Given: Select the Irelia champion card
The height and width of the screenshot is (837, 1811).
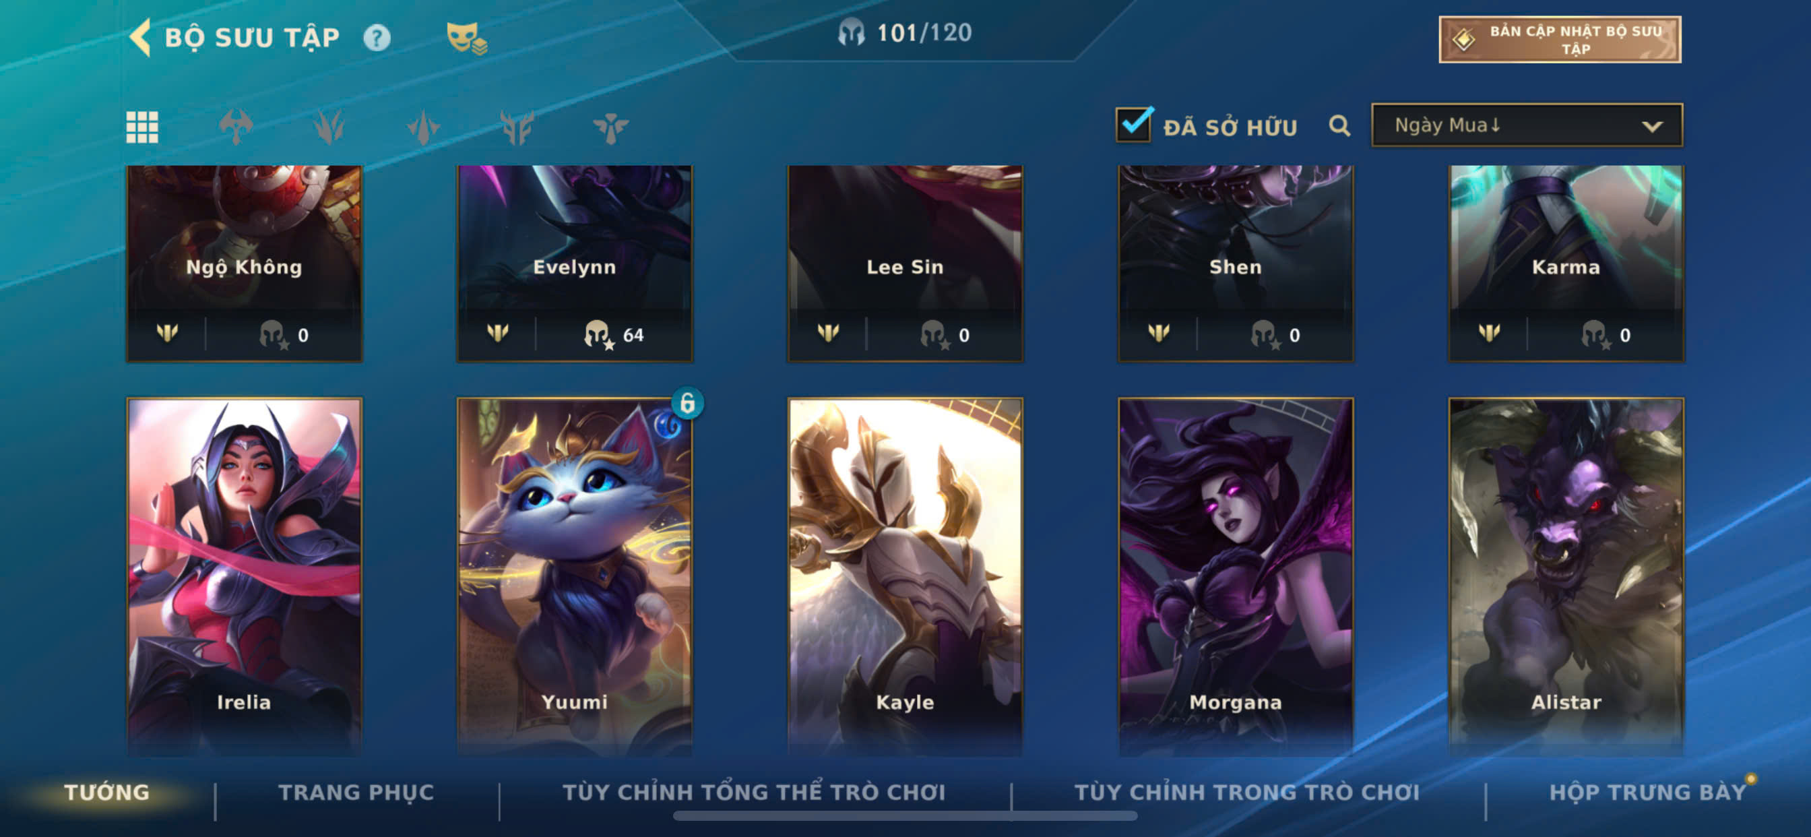Looking at the screenshot, I should (244, 577).
